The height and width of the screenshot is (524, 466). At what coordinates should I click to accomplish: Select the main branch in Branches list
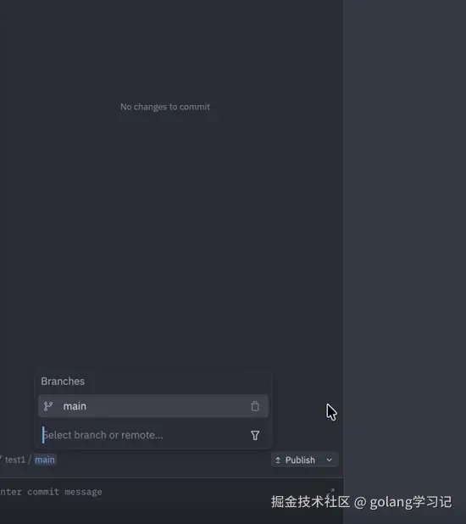(153, 406)
